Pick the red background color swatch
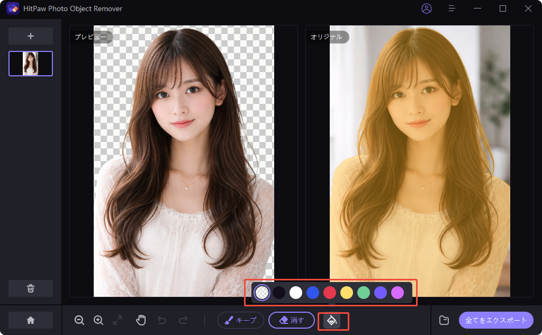542x335 pixels. pyautogui.click(x=330, y=293)
